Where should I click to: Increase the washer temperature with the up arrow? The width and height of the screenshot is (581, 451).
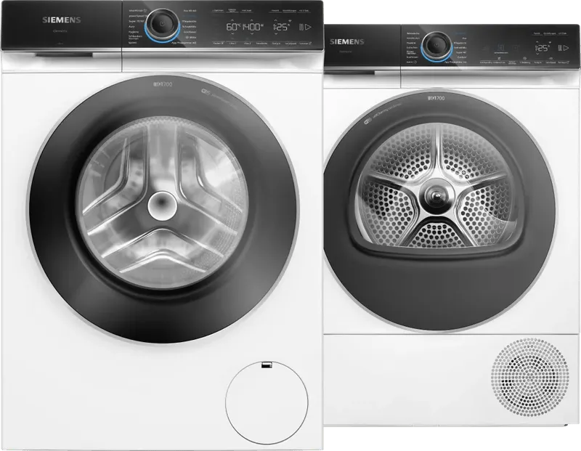(232, 20)
